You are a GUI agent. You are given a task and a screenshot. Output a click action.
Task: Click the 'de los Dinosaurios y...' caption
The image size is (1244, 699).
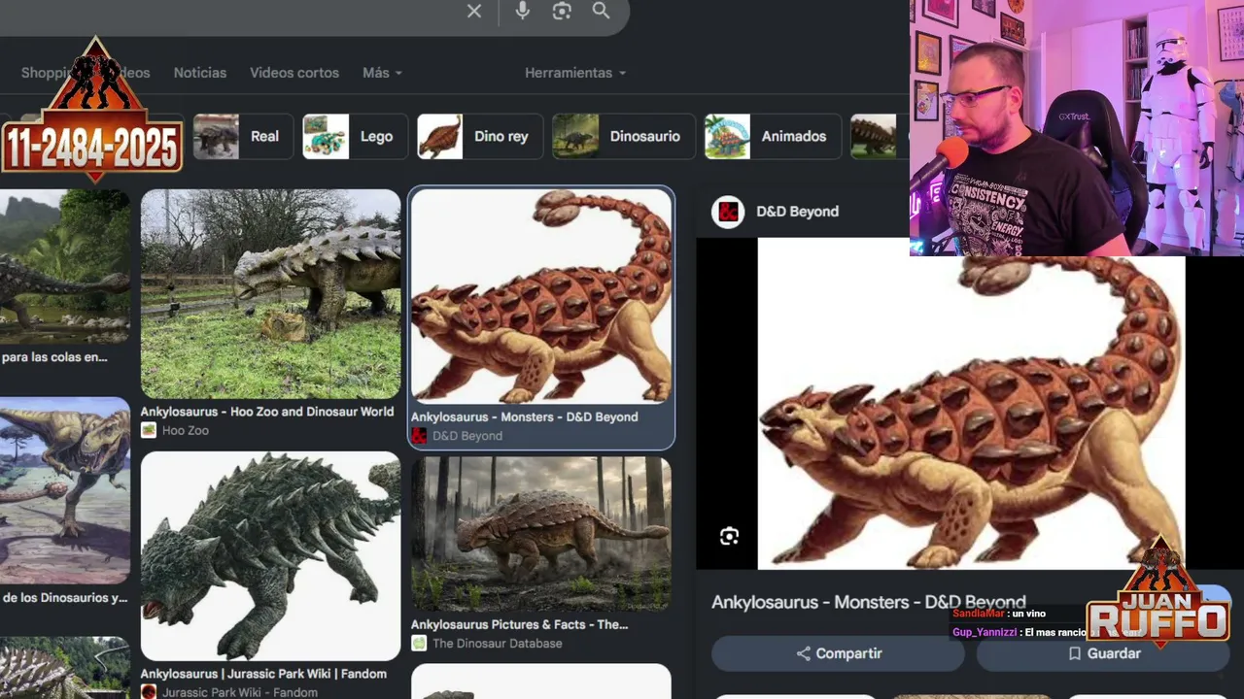pyautogui.click(x=65, y=598)
